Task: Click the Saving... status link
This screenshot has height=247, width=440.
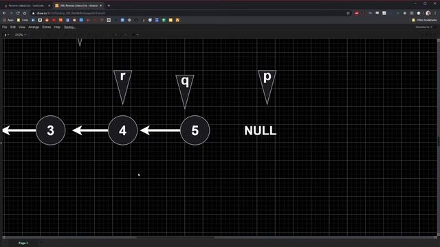Action: (70, 27)
